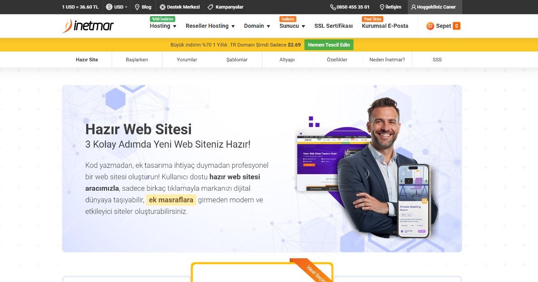Expand the Reseller Hosting menu

pyautogui.click(x=210, y=26)
